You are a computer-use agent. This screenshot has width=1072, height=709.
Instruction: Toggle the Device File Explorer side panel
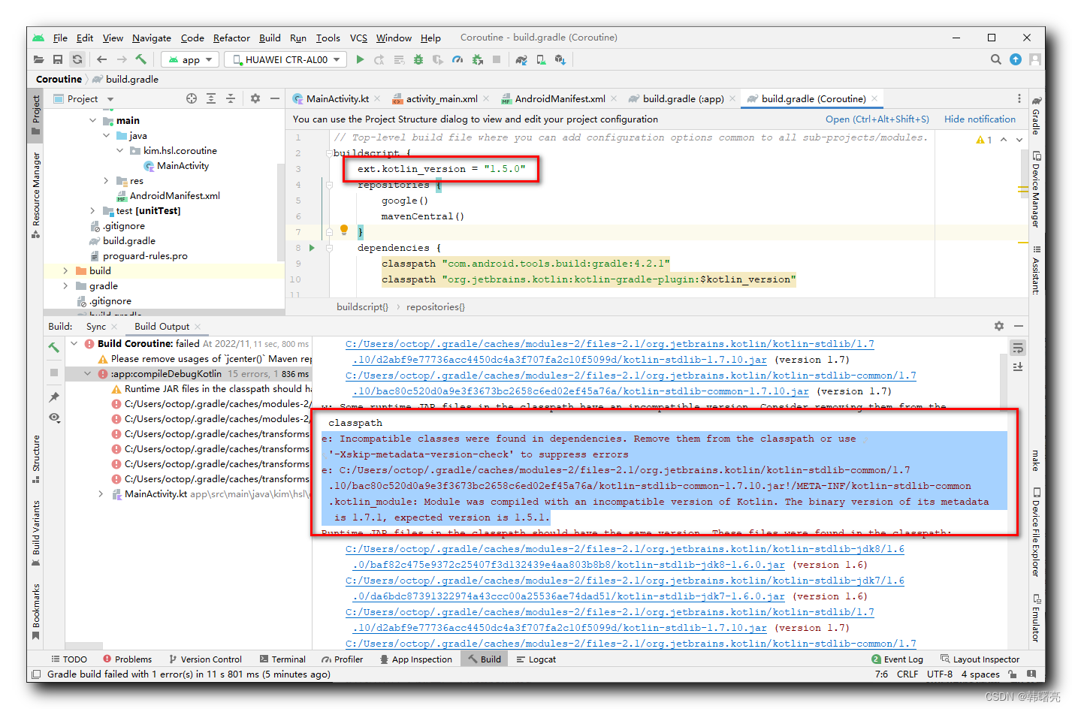coord(1036,532)
